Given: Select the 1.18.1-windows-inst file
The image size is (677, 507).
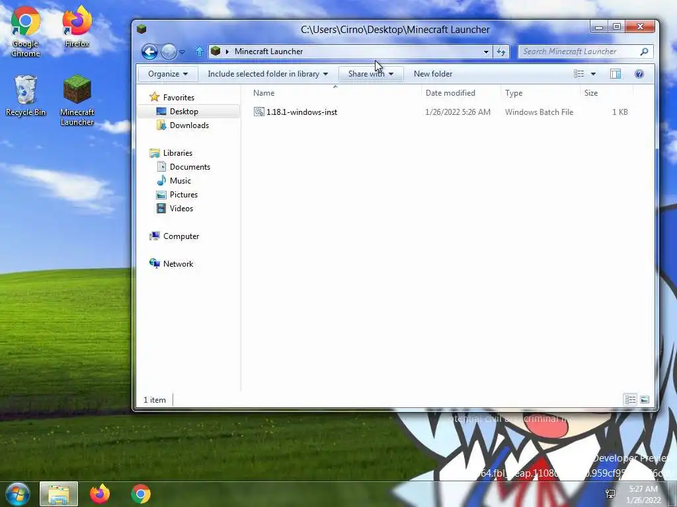Looking at the screenshot, I should pyautogui.click(x=301, y=112).
